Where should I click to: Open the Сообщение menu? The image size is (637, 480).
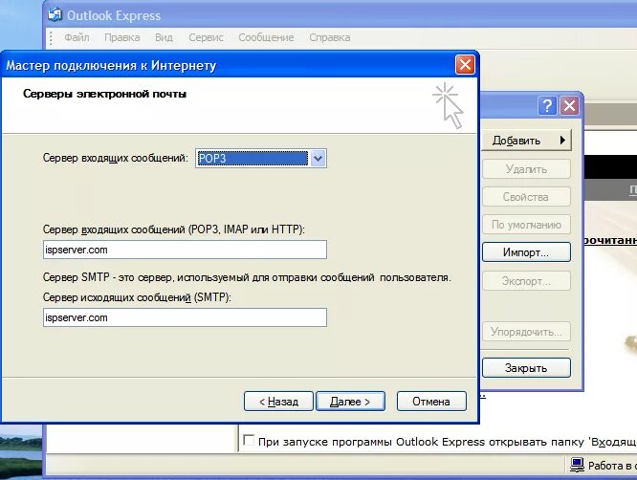266,37
